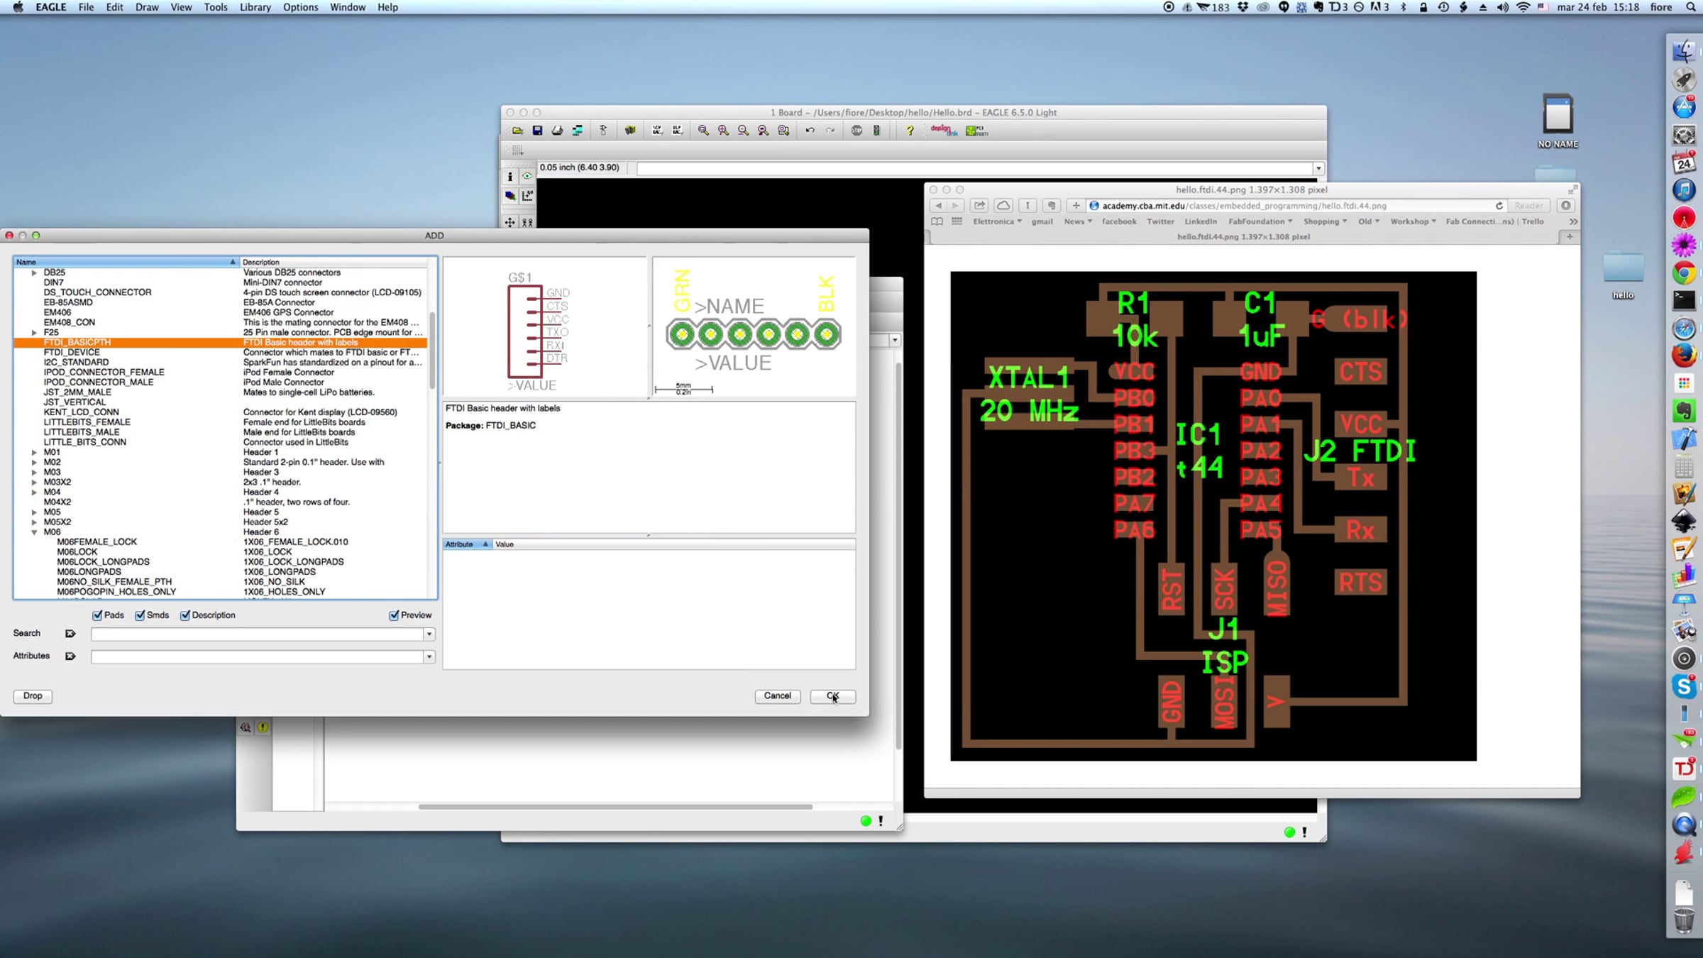Screen dimensions: 1703x958
Task: Expand the M01 header group
Action: pyautogui.click(x=34, y=452)
